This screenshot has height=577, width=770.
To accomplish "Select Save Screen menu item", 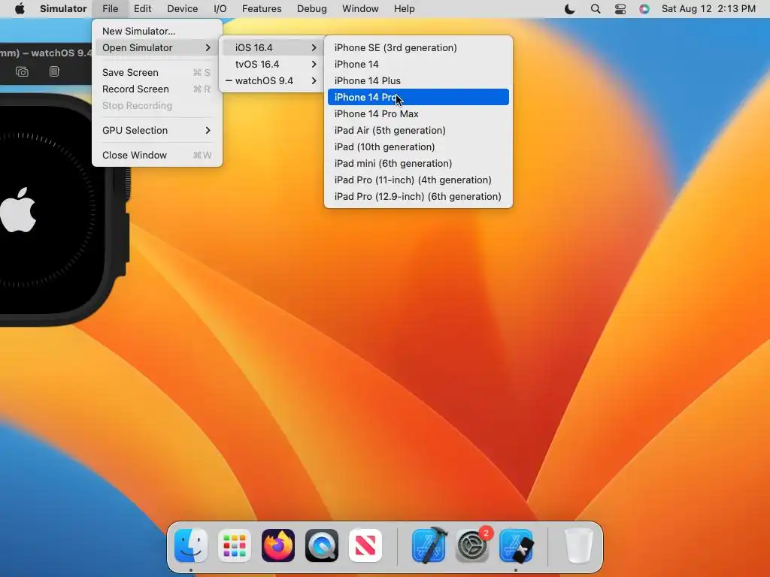I will pos(156,72).
